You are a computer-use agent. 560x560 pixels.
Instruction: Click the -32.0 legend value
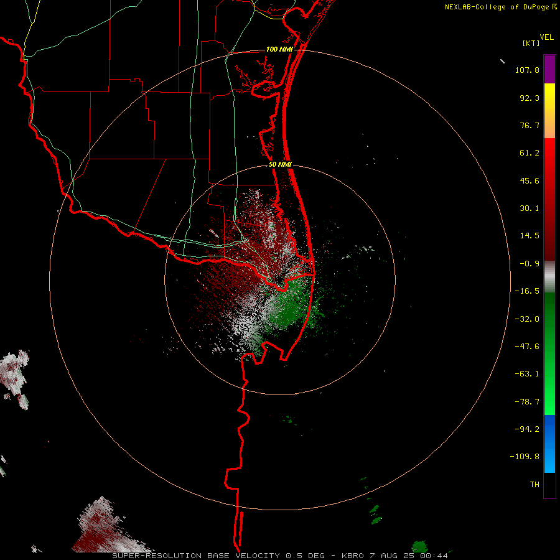[x=527, y=319]
